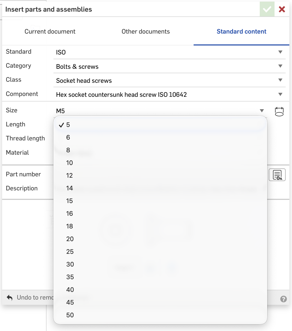Click the undo arrow icon
Image resolution: width=292 pixels, height=331 pixels.
10,298
